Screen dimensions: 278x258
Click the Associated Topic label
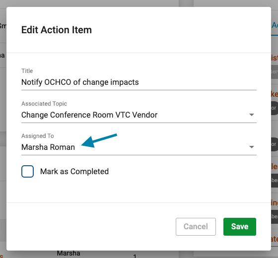tap(44, 104)
